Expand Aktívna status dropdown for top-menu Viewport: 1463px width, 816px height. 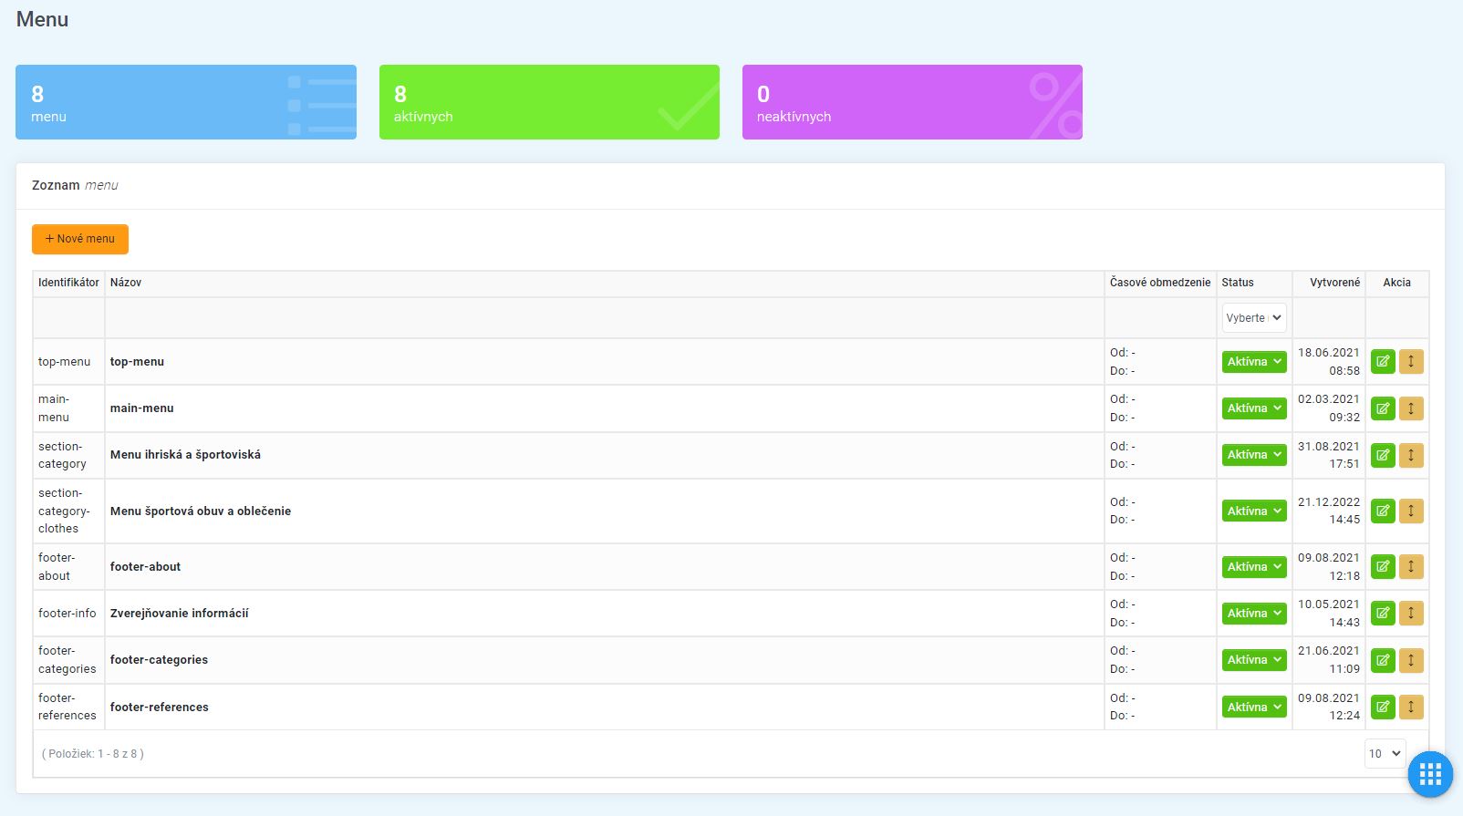(x=1253, y=362)
